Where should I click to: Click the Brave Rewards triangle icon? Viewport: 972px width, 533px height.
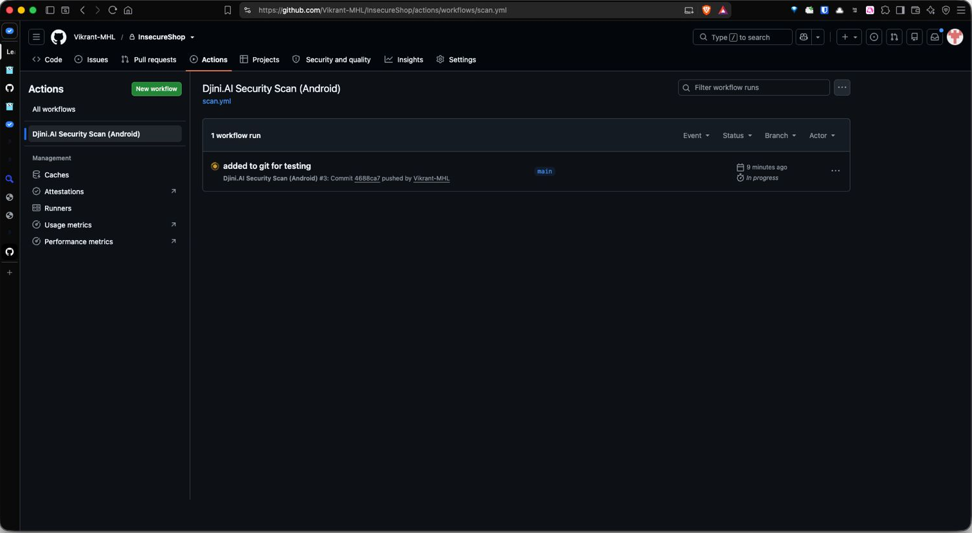723,10
